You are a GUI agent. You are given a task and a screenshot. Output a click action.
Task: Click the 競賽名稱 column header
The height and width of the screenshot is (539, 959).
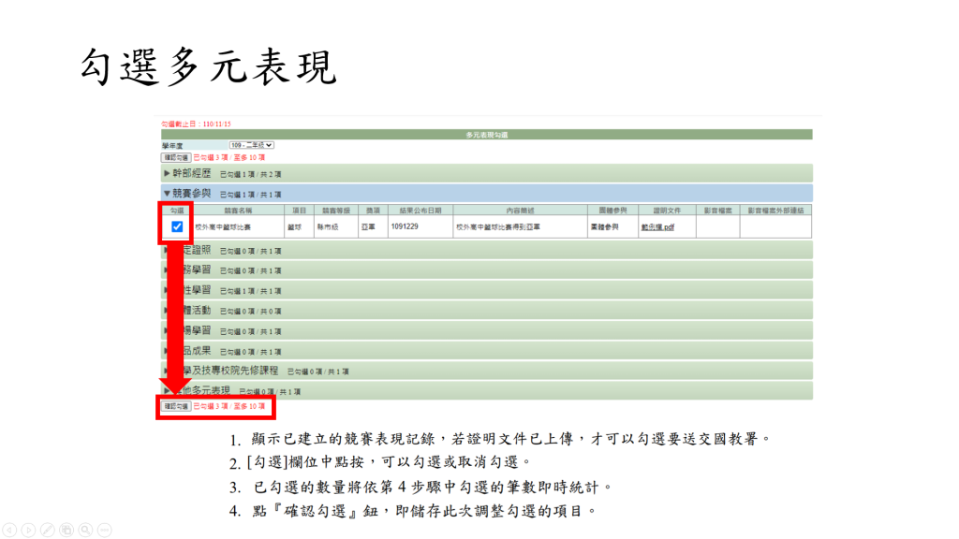tap(238, 211)
